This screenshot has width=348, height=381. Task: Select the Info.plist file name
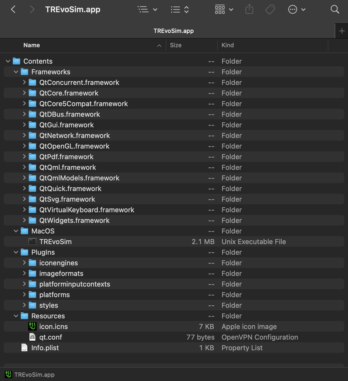tap(45, 348)
